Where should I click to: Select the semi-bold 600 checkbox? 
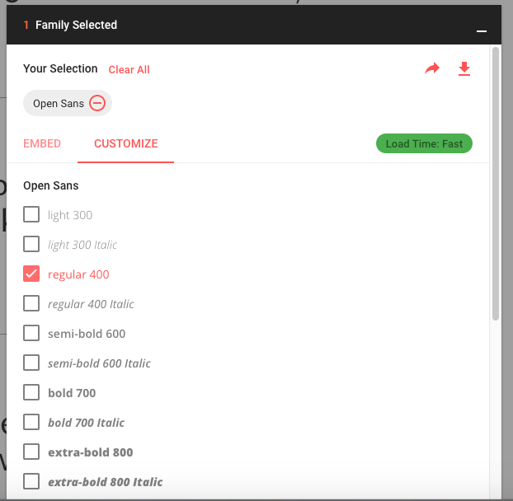pyautogui.click(x=31, y=333)
